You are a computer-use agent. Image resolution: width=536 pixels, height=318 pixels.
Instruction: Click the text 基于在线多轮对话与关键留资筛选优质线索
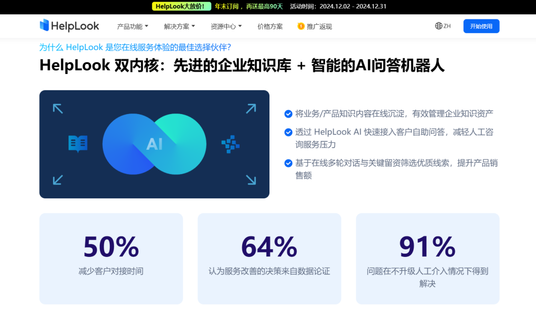pos(372,163)
